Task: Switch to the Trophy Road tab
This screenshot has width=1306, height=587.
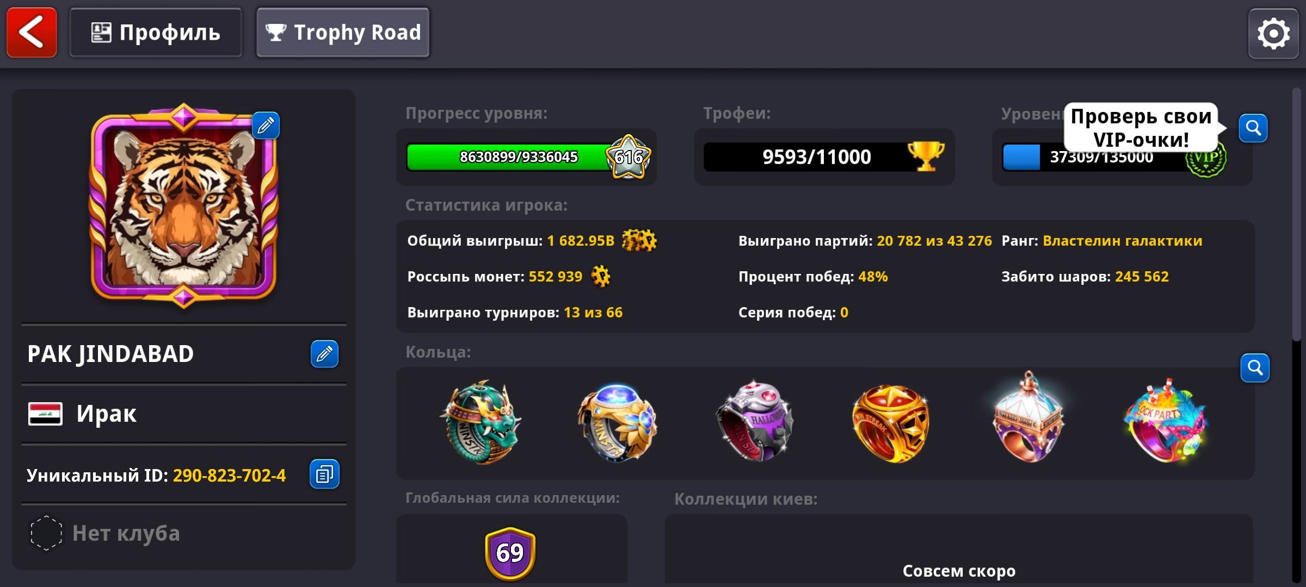Action: point(343,33)
